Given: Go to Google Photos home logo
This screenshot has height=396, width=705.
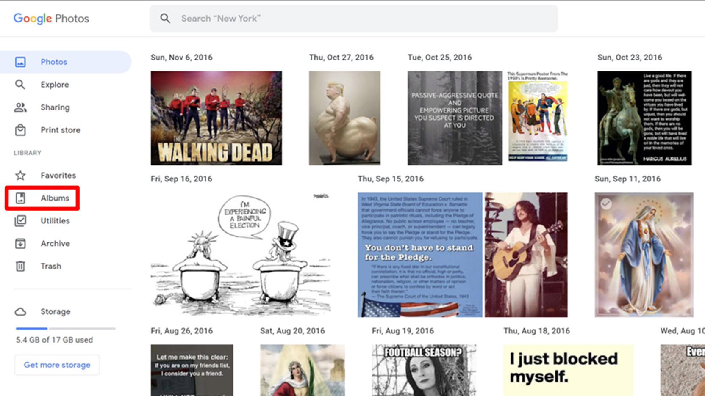Looking at the screenshot, I should 51,19.
